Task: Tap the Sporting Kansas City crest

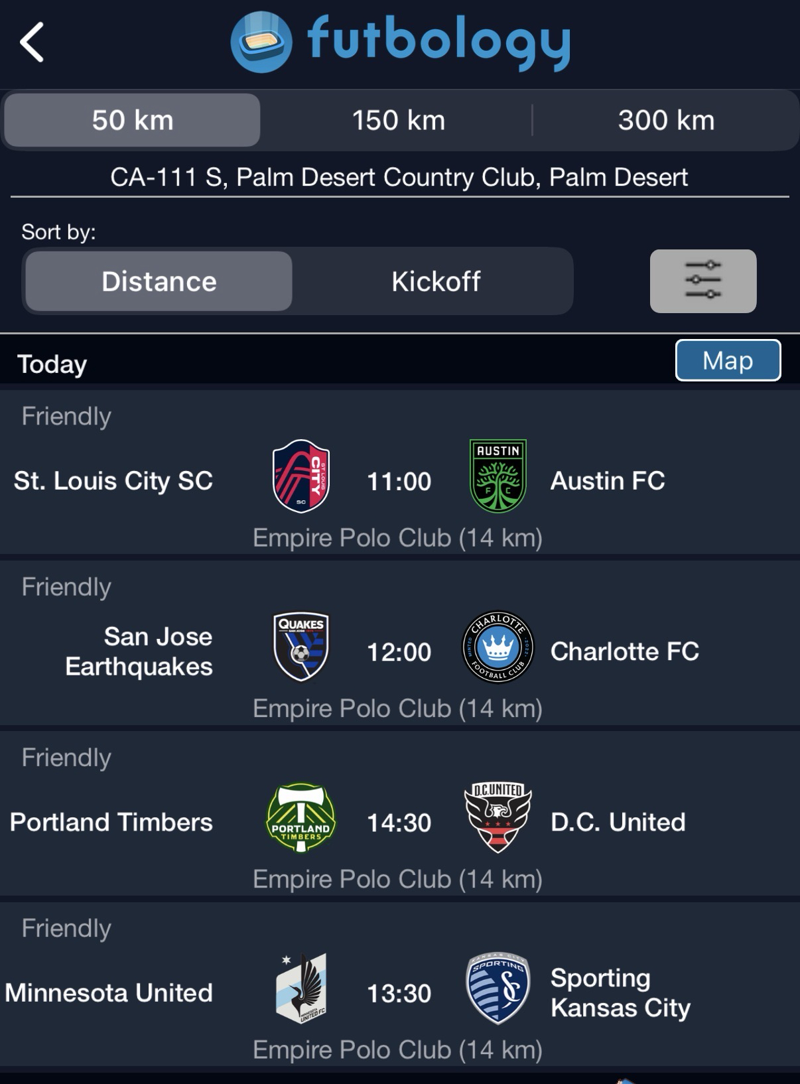Action: coord(498,988)
